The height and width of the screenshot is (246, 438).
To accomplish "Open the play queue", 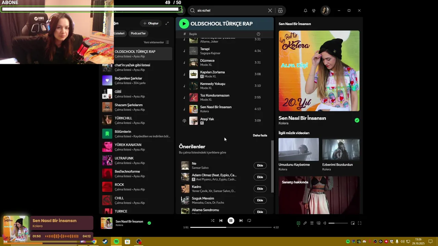I will (x=312, y=223).
